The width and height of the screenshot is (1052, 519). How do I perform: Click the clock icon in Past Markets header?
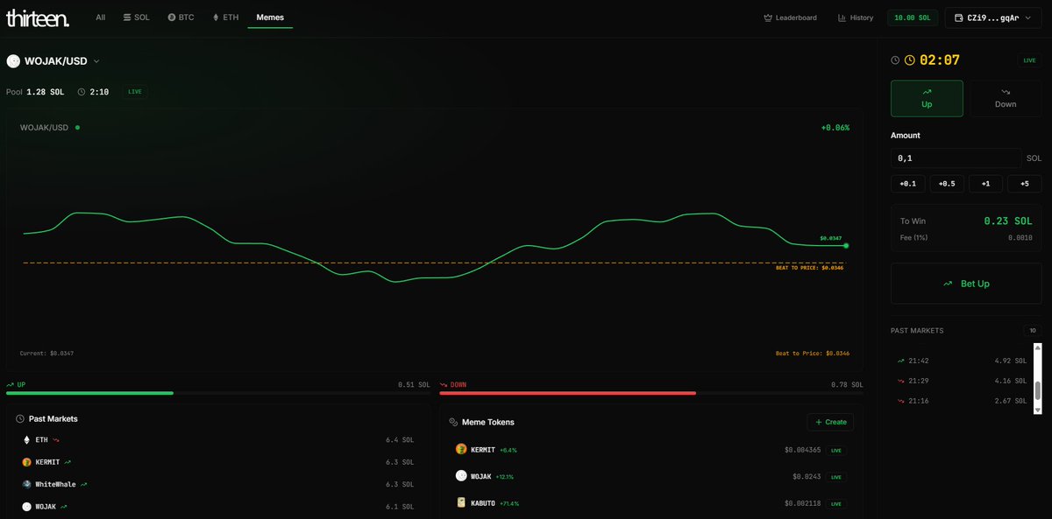tap(20, 419)
